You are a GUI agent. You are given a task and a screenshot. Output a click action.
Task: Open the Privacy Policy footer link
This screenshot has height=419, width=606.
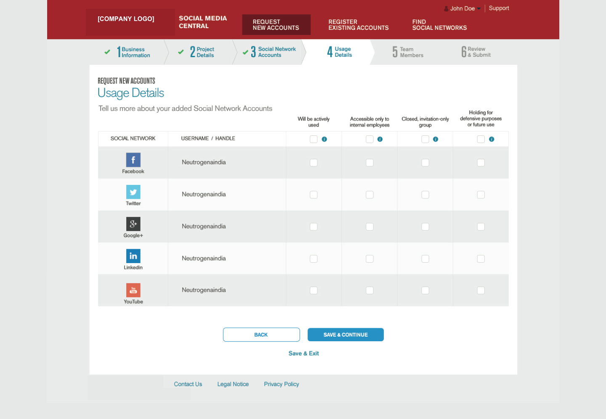click(x=282, y=384)
